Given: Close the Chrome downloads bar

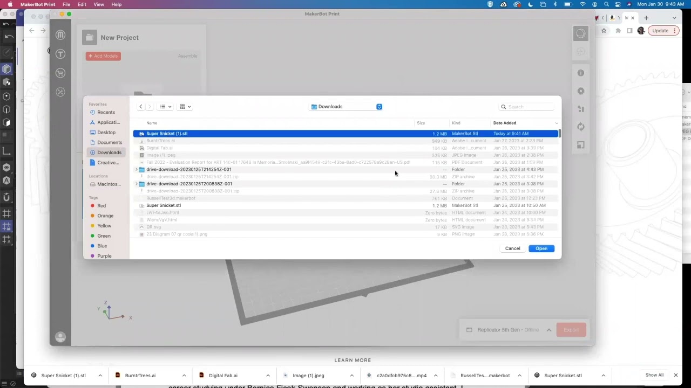Looking at the screenshot, I should click(x=675, y=375).
